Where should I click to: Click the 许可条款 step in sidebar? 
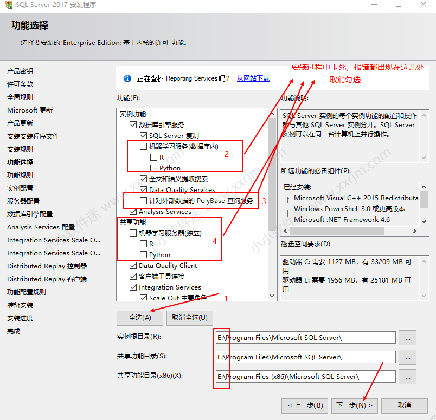[20, 84]
